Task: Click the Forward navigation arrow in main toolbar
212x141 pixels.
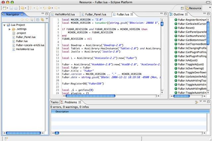Action: [56, 8]
